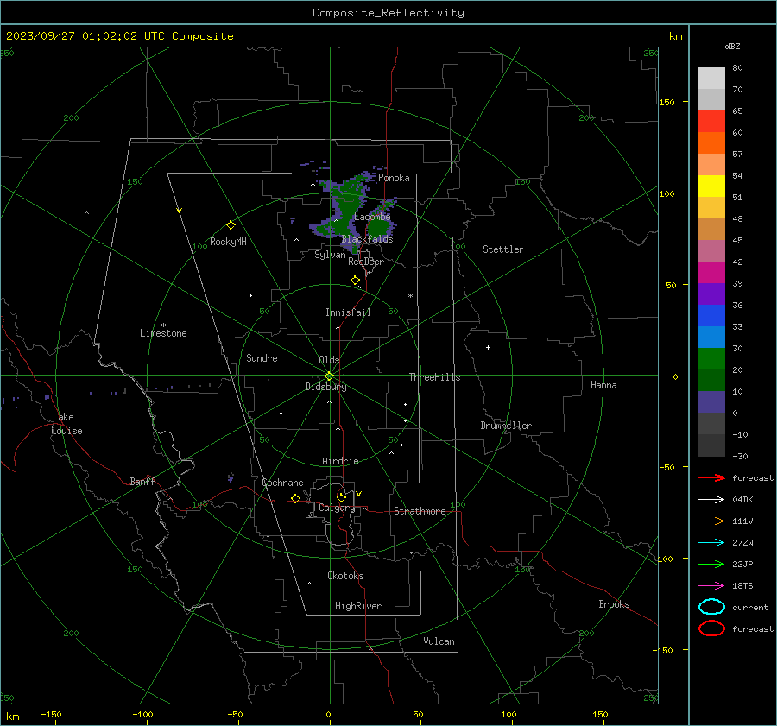The width and height of the screenshot is (777, 726).
Task: Click the Brooks city label
Action: (x=614, y=604)
